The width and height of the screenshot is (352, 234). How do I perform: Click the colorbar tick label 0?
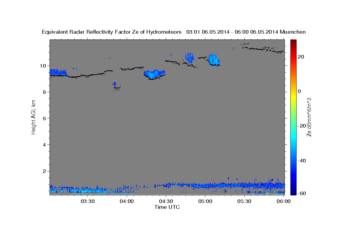[x=299, y=91]
